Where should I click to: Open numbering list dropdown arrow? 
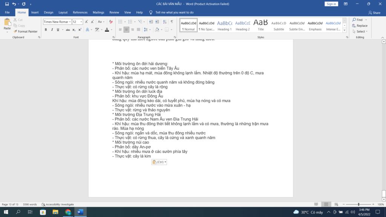coord(135,22)
